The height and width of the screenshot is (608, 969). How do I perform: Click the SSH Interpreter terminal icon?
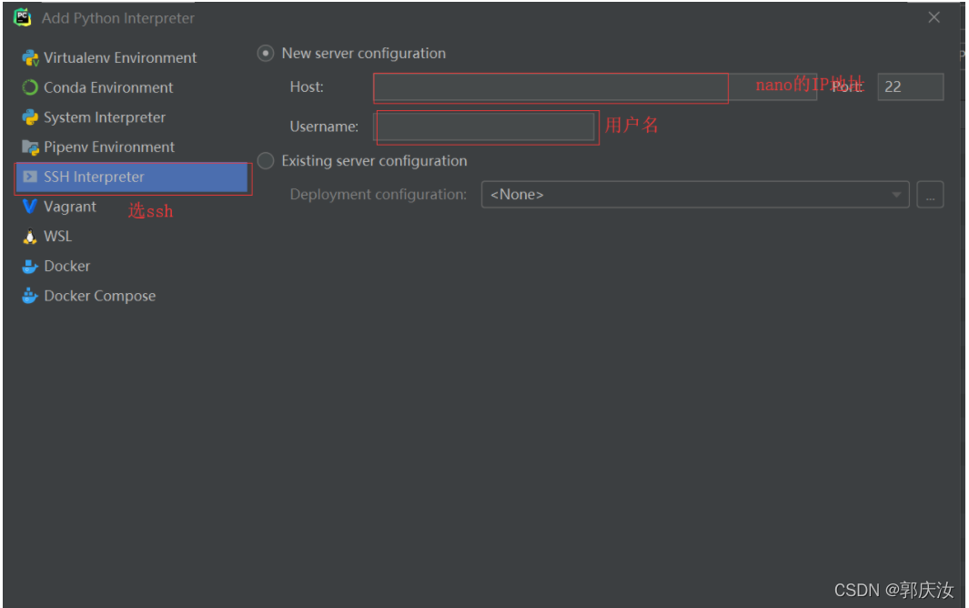pos(30,177)
